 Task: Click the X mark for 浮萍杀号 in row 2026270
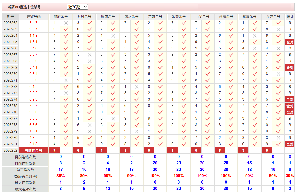click(x=278, y=74)
